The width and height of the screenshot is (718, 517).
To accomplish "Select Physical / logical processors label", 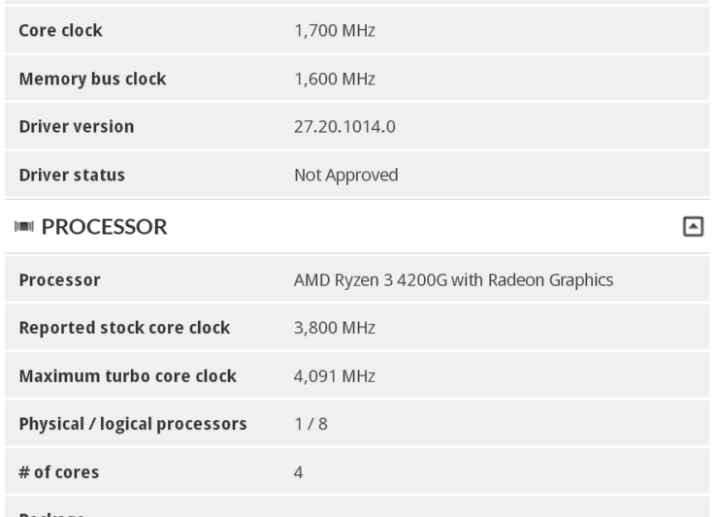I will point(133,424).
